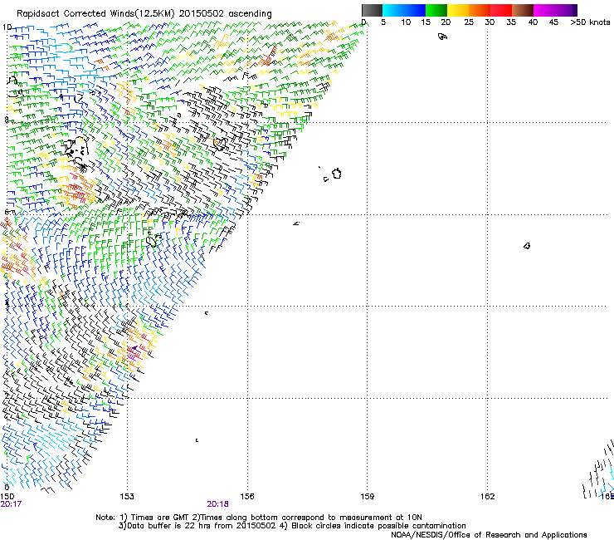This screenshot has width=614, height=540.
Task: Click the "156" longitude axis label
Action: click(247, 497)
